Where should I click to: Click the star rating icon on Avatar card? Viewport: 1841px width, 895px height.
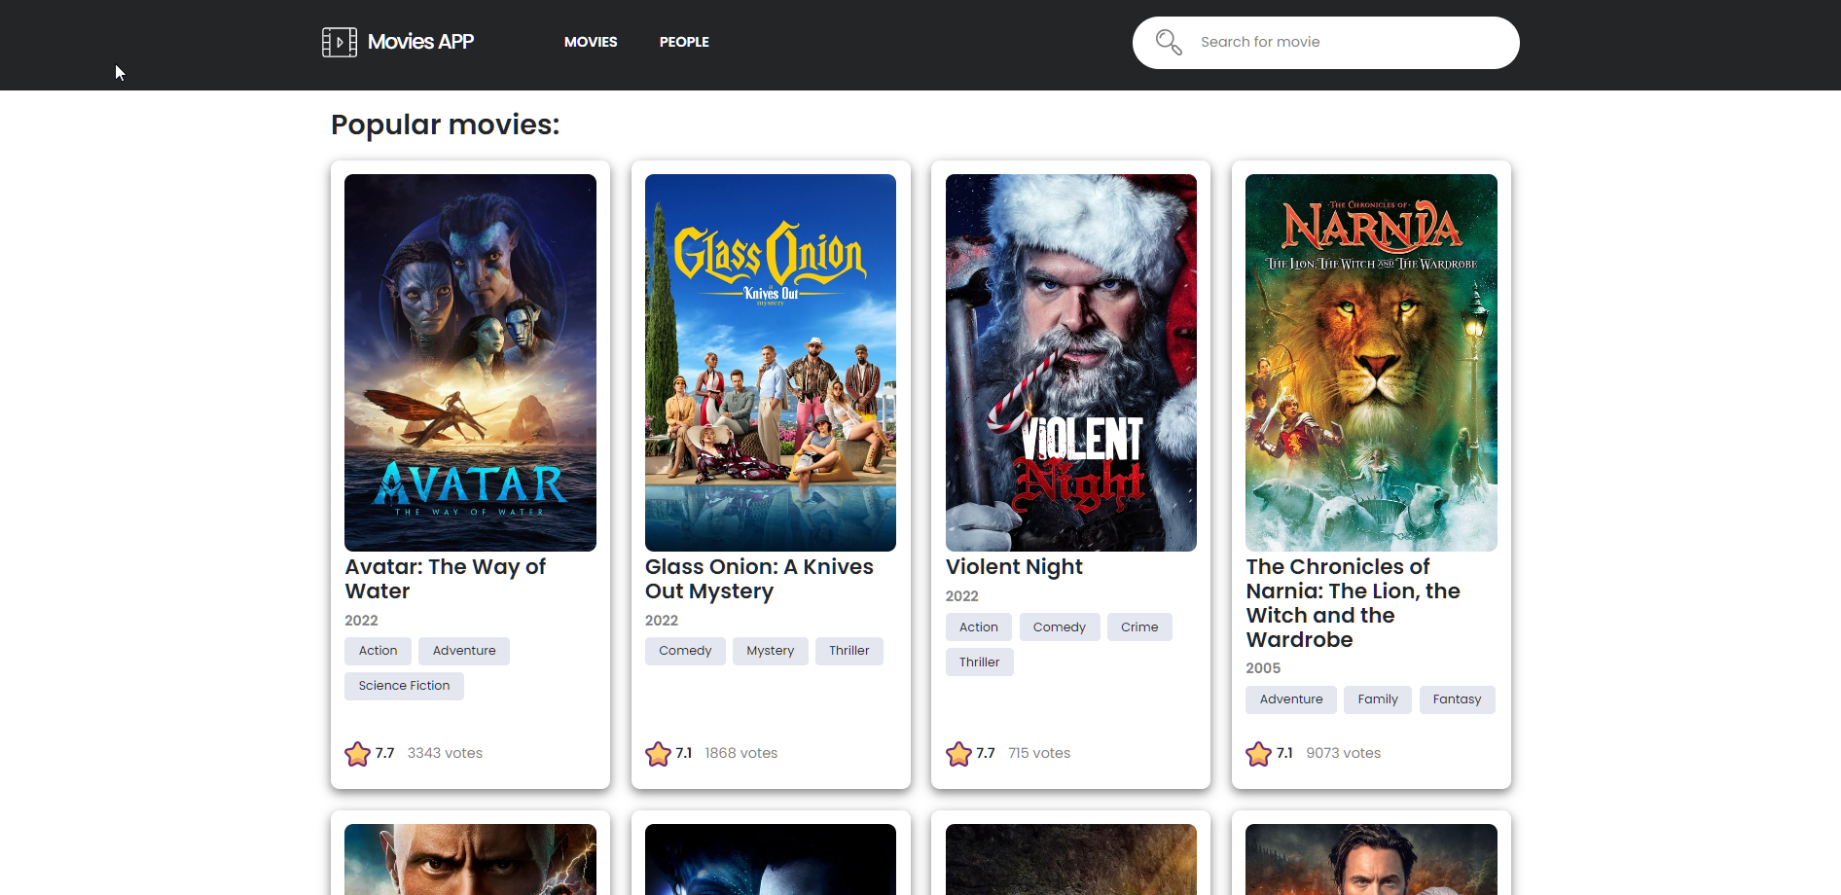(x=357, y=754)
